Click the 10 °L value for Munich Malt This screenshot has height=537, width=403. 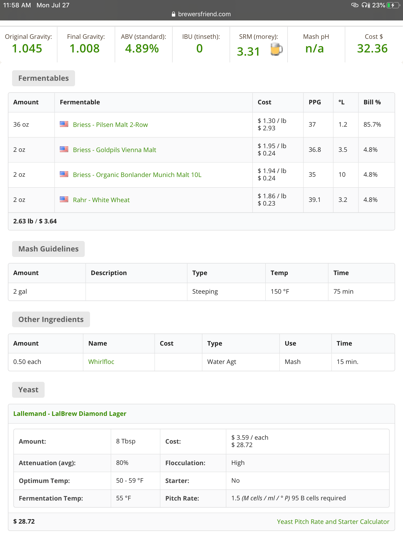[342, 174]
